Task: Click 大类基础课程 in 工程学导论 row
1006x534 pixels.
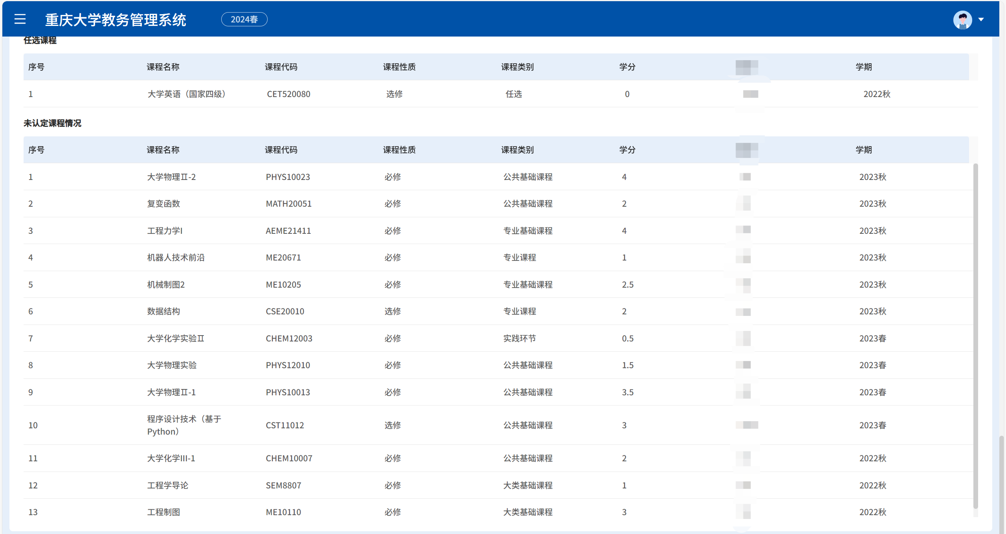Action: (528, 485)
